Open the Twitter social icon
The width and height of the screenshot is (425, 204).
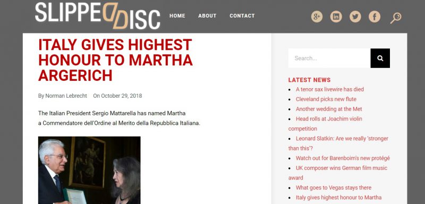tap(355, 16)
